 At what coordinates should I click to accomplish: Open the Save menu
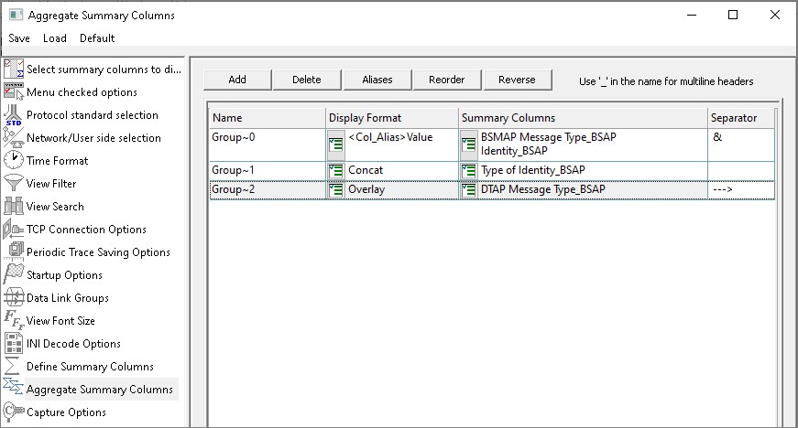point(19,38)
